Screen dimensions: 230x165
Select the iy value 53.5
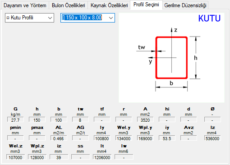(x=167, y=138)
